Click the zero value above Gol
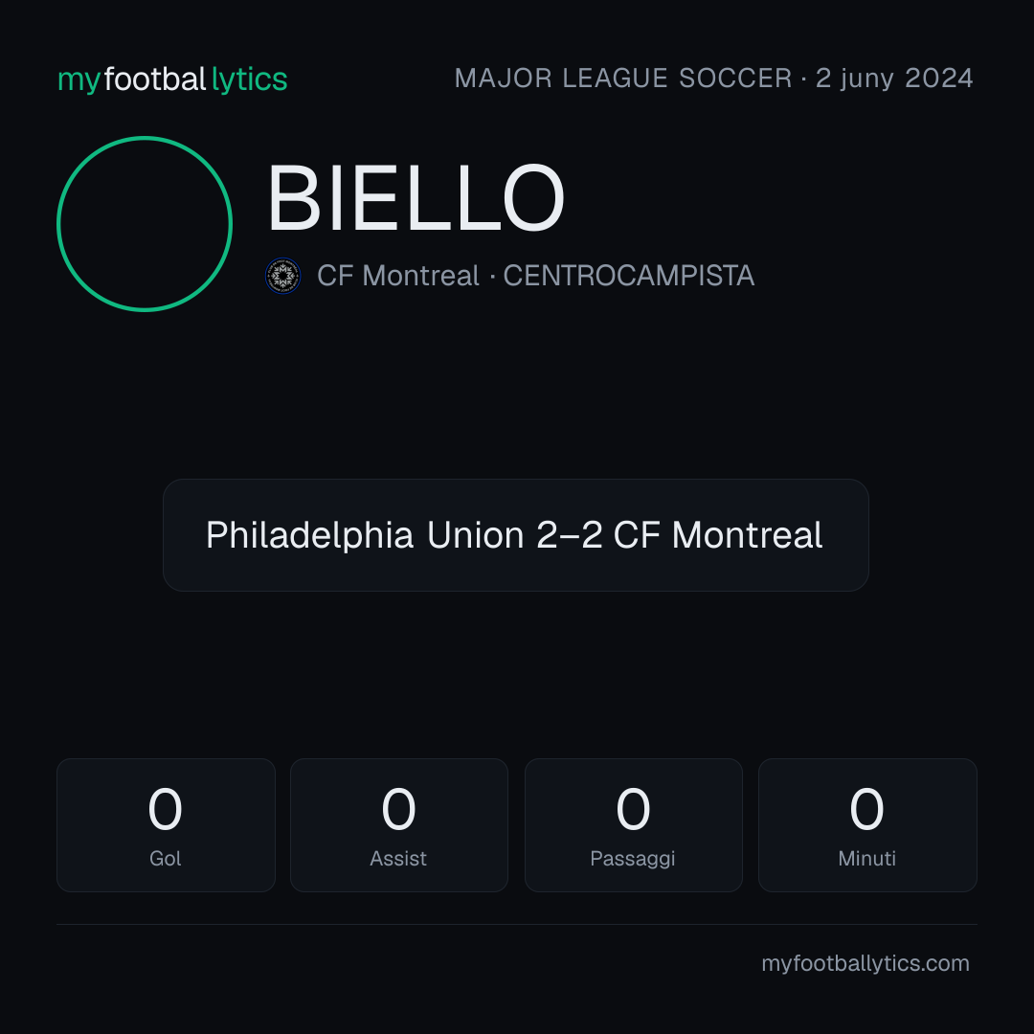This screenshot has width=1034, height=1034. tap(165, 808)
